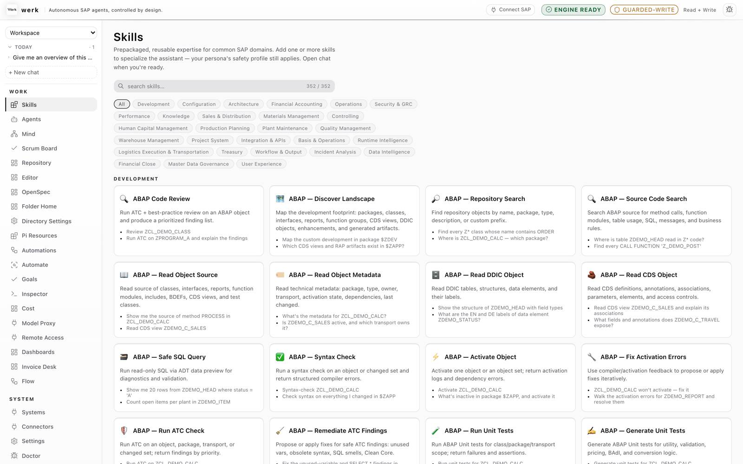This screenshot has height=464, width=743.
Task: Click the Directory Settings gear icon
Action: [14, 221]
